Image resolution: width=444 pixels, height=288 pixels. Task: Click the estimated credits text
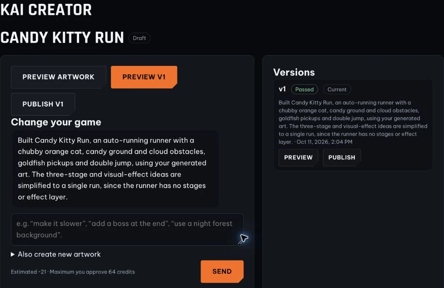point(73,272)
